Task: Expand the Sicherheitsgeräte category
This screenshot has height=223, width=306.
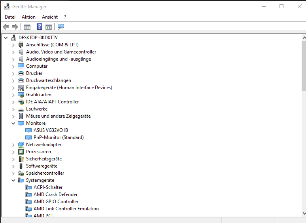Action: click(13, 159)
